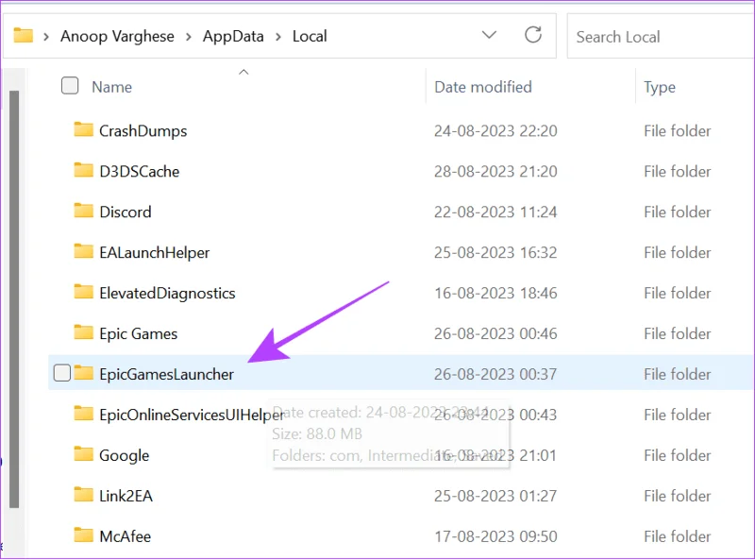Screen dimensions: 755x560
Task: Select the D3DSCache folder name
Action: pyautogui.click(x=139, y=172)
